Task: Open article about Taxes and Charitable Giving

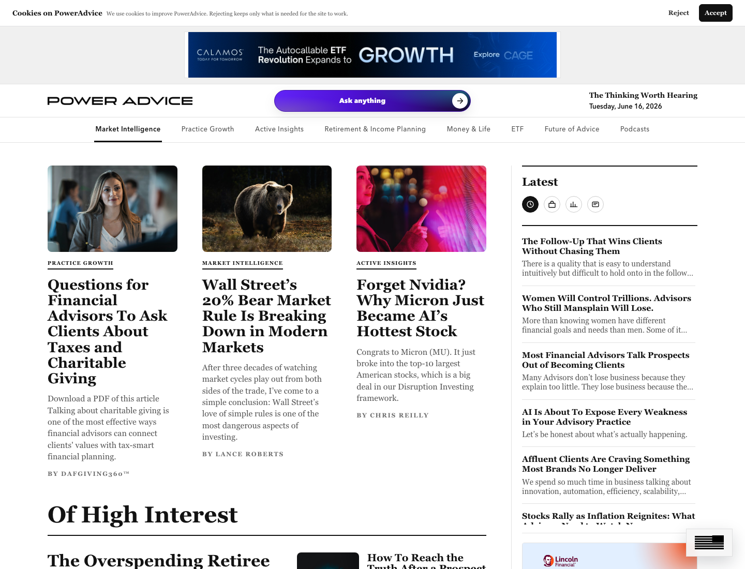Action: [x=108, y=332]
